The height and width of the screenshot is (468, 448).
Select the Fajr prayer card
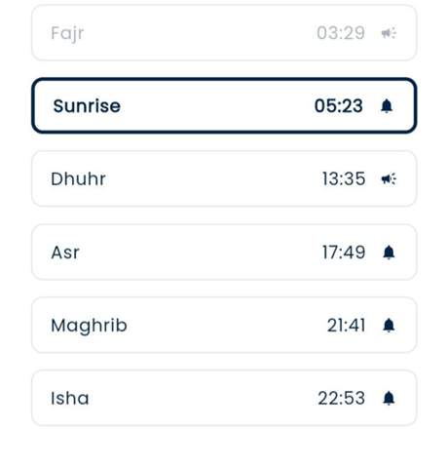(224, 33)
